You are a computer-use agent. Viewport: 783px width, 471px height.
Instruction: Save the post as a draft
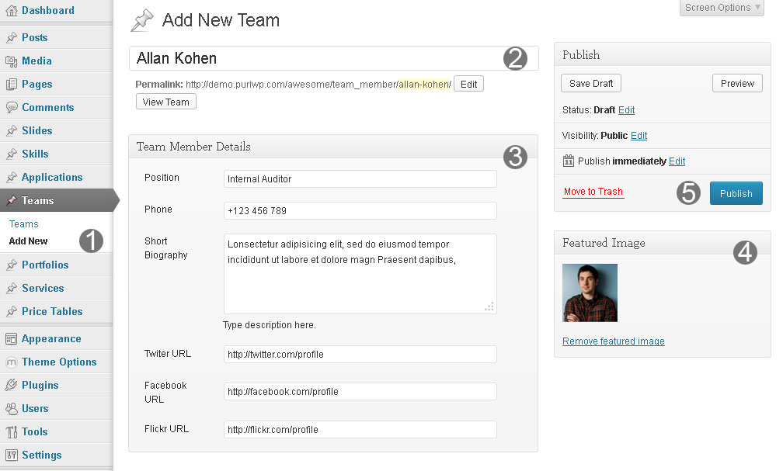pyautogui.click(x=590, y=83)
